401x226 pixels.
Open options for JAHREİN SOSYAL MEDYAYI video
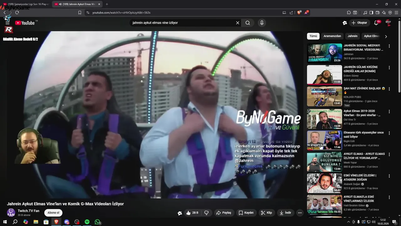coord(389,46)
